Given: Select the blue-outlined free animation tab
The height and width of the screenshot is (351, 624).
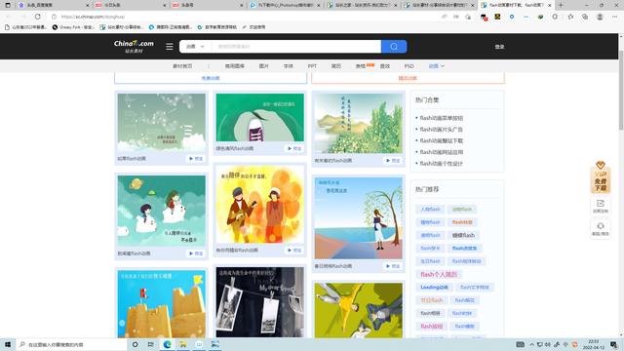Looking at the screenshot, I should coord(211,78).
